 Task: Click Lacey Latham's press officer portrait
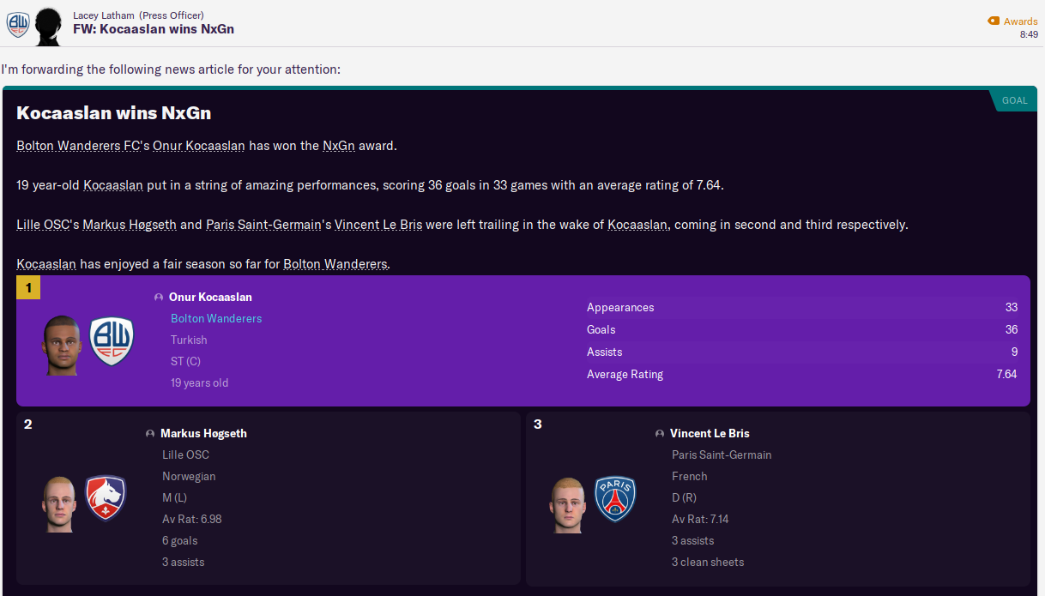click(x=48, y=26)
